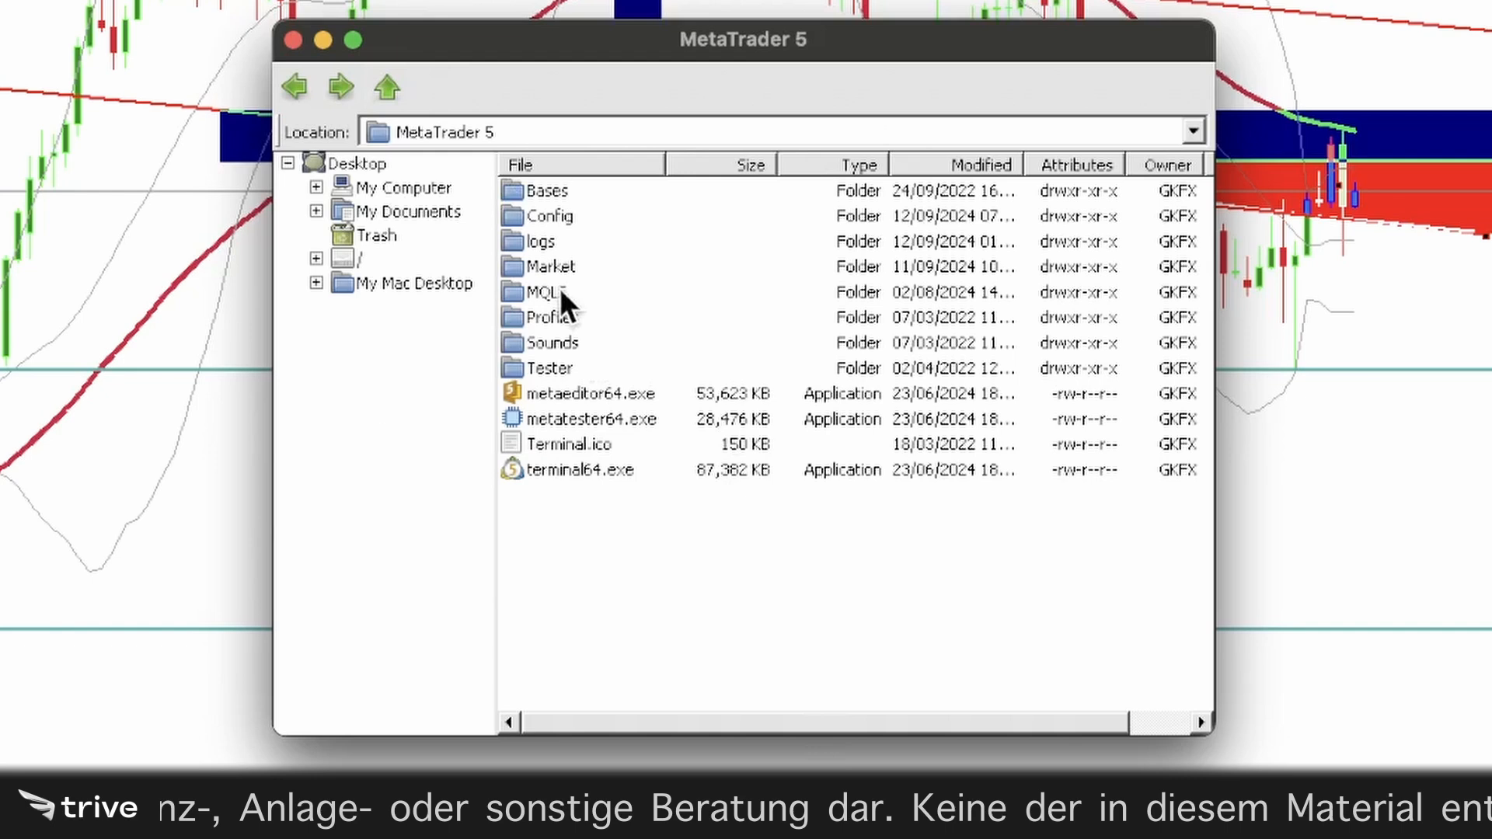Screen dimensions: 1492x839
Task: Click the Terminal.ico file icon
Action: pos(512,444)
